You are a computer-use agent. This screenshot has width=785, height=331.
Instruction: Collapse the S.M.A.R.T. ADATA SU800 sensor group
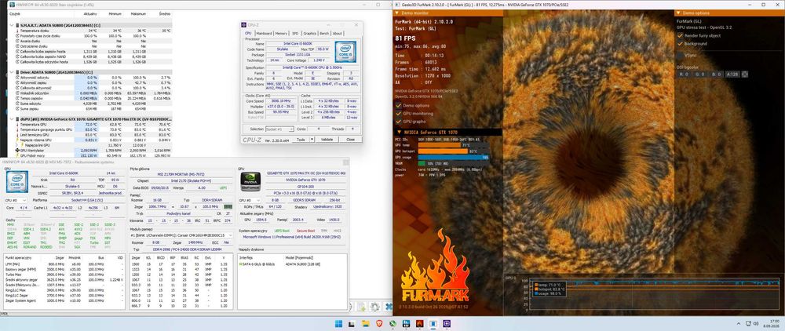pyautogui.click(x=12, y=25)
